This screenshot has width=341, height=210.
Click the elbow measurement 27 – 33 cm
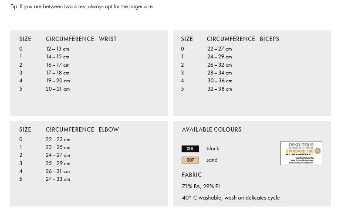(x=58, y=179)
